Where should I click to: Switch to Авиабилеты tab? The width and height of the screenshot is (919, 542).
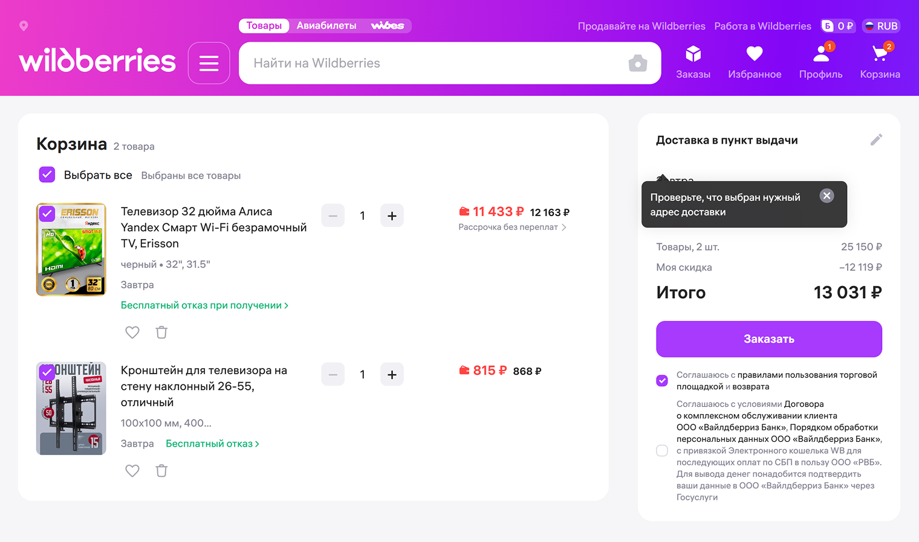[x=326, y=25]
